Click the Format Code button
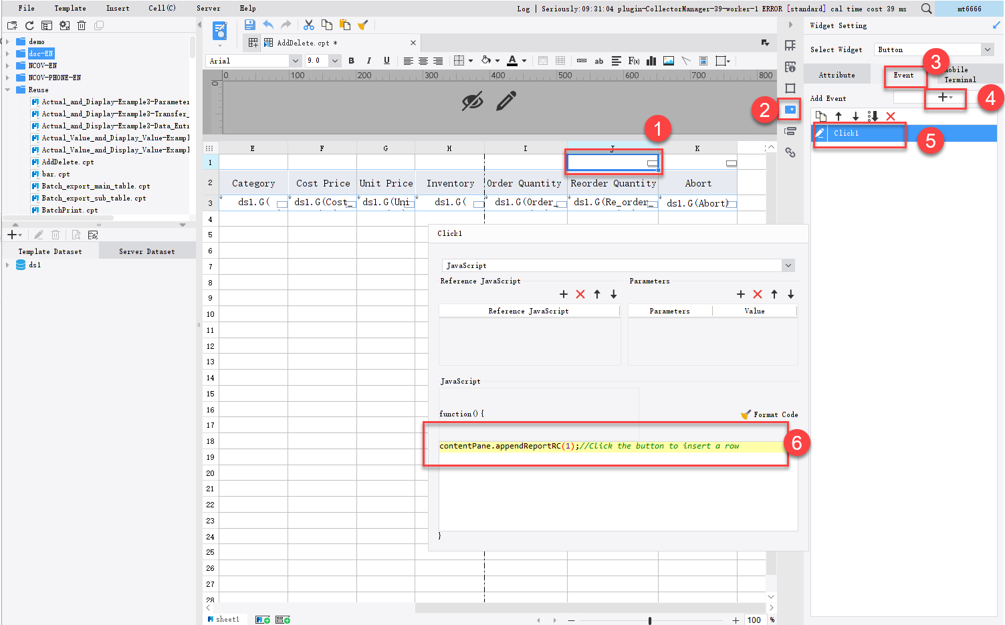Viewport: 1005px width, 625px height. coord(770,414)
